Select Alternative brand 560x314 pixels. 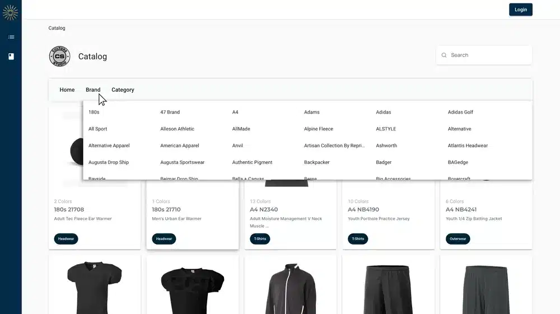[x=459, y=129]
